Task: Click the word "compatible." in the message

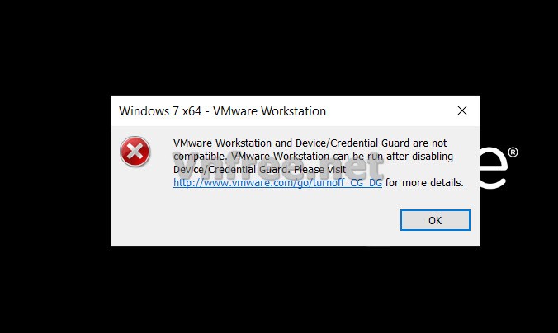Action: click(x=200, y=157)
